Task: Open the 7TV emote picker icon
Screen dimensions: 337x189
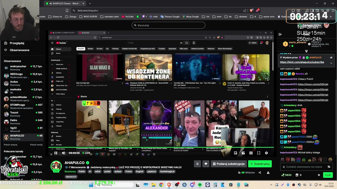Action: pos(329,167)
